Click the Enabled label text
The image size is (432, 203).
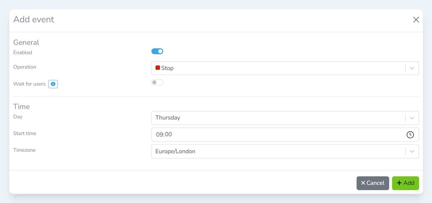click(23, 53)
